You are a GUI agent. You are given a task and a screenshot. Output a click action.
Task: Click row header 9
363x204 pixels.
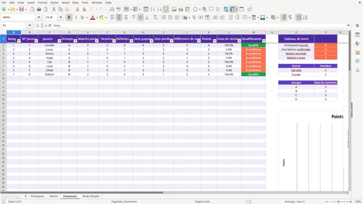3,74
